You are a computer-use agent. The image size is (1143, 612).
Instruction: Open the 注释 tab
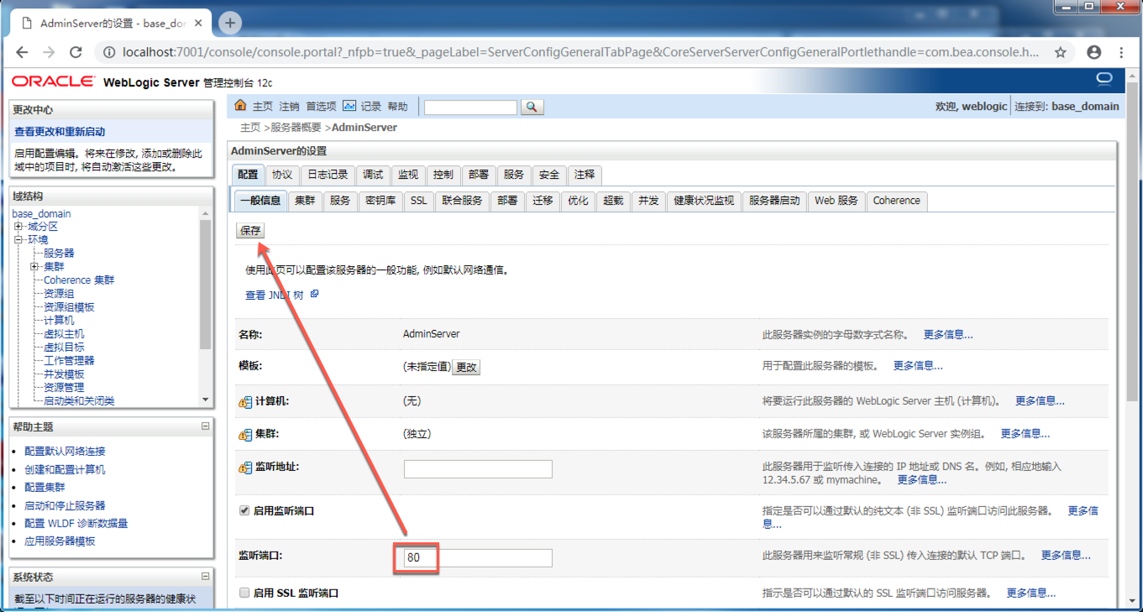[x=585, y=175]
